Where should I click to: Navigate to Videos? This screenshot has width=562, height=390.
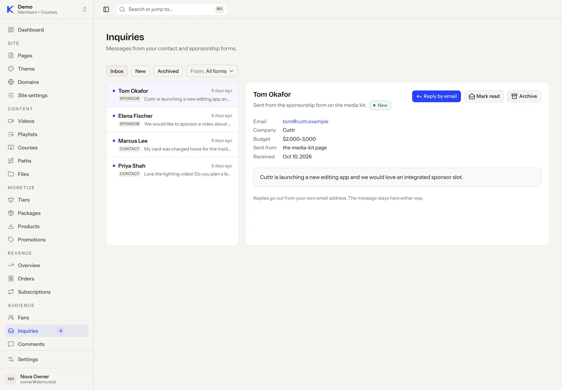(46, 121)
